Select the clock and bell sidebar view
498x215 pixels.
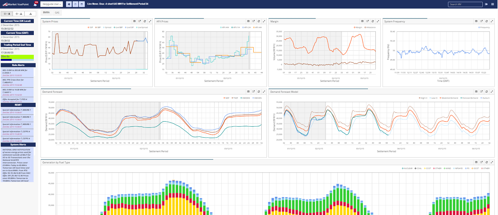coord(7,14)
